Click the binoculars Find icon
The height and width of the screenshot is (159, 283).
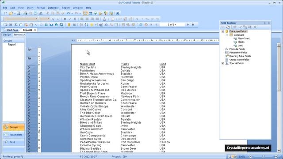pyautogui.click(x=118, y=13)
